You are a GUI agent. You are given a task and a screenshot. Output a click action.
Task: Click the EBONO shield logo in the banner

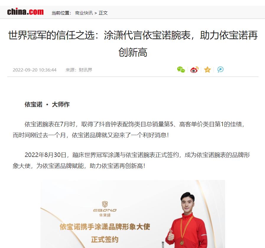click(x=105, y=204)
